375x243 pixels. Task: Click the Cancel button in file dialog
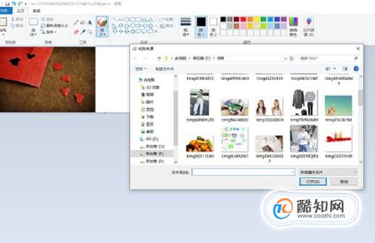pos(344,181)
